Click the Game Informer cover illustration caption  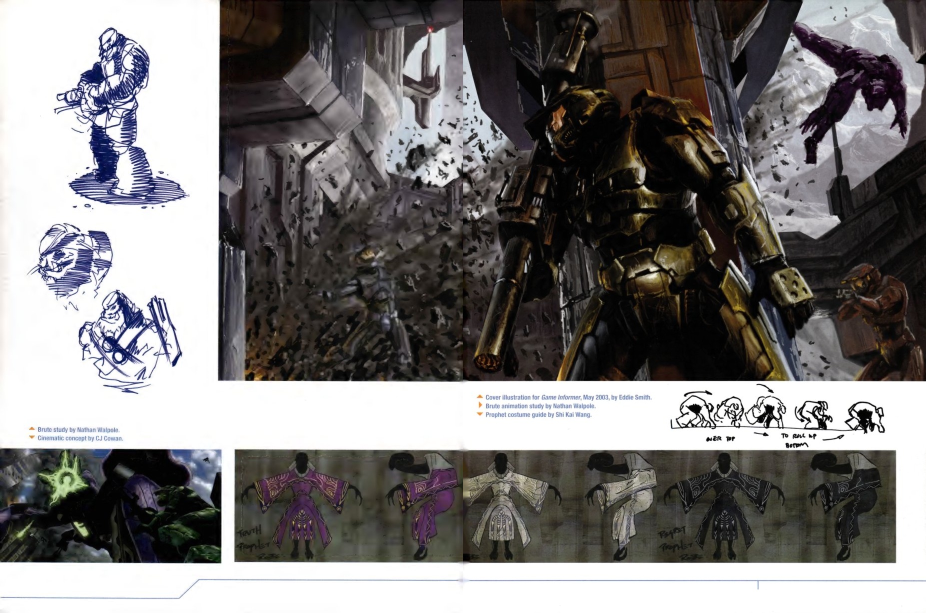[x=568, y=397]
